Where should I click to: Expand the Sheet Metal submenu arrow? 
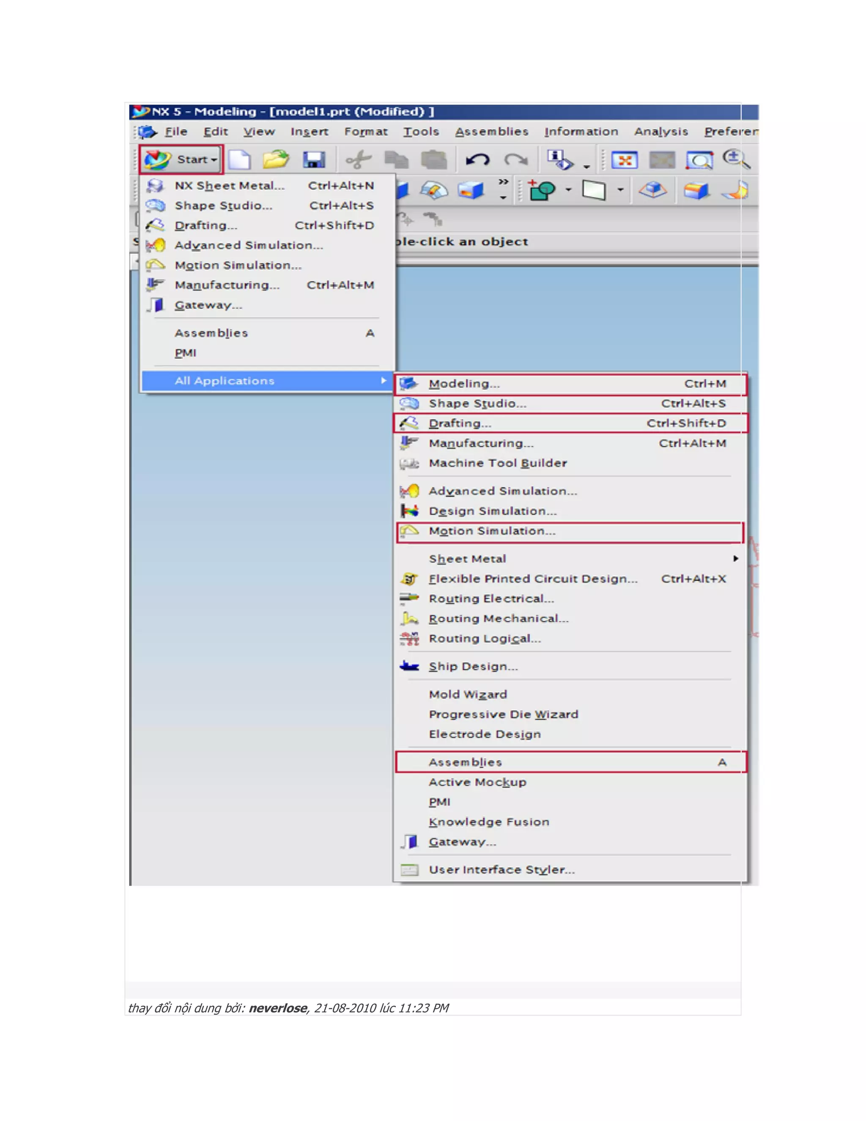click(x=736, y=558)
